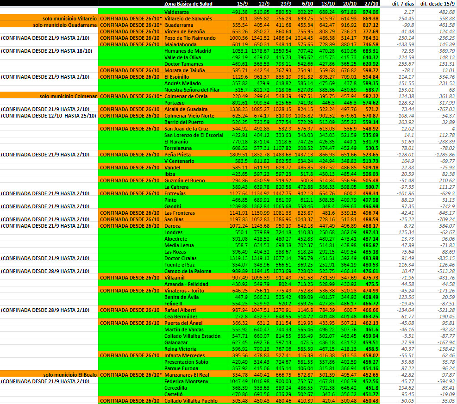Select the "San Blas" zone name cell
Viewport: 457px width, 404px height.
[x=174, y=219]
